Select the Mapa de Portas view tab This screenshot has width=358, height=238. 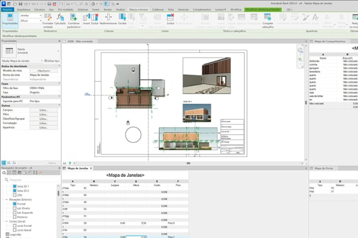[x=324, y=168]
